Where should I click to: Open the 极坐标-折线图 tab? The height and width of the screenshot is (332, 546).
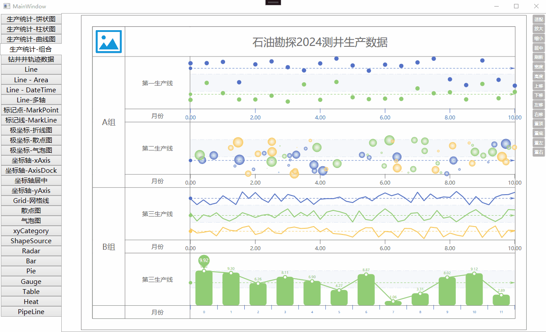tap(31, 130)
